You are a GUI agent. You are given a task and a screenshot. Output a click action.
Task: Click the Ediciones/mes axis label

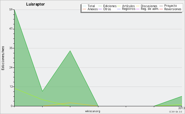coord(3,58)
